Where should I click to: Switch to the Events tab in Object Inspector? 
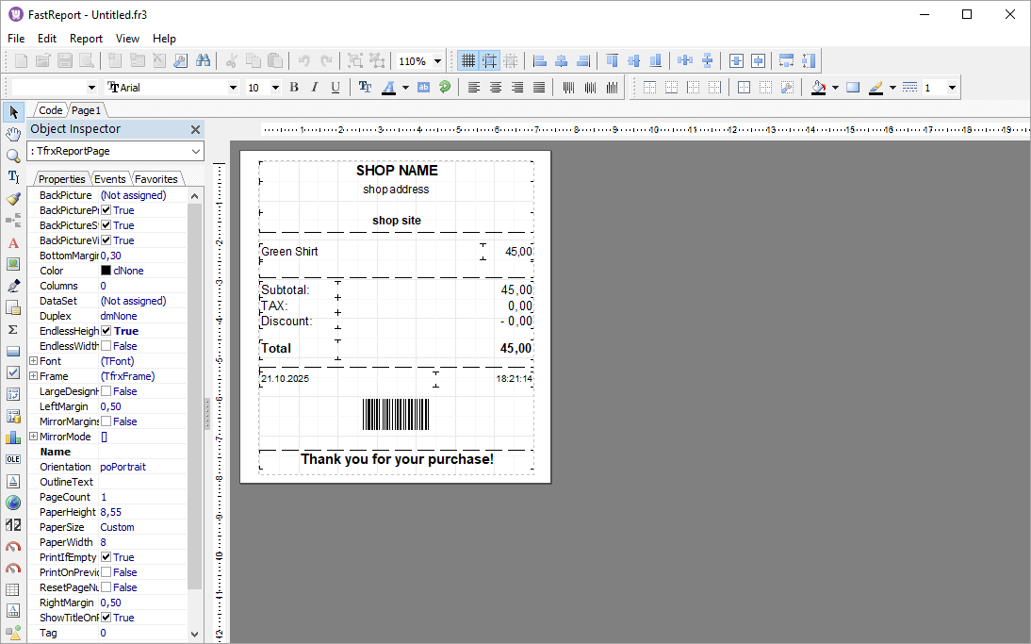[x=109, y=177]
